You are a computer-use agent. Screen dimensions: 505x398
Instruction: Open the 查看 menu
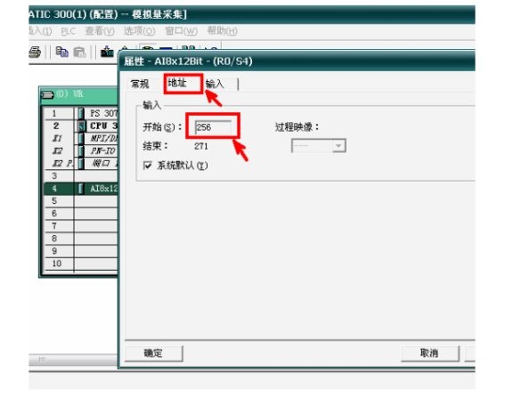click(x=100, y=31)
